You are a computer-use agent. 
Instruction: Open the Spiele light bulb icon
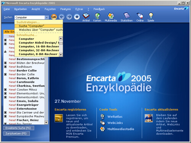151,16
